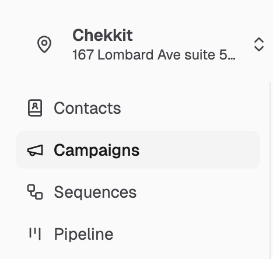The image size is (273, 259).
Task: Click blank space right of Sequences label
Action: click(198, 192)
